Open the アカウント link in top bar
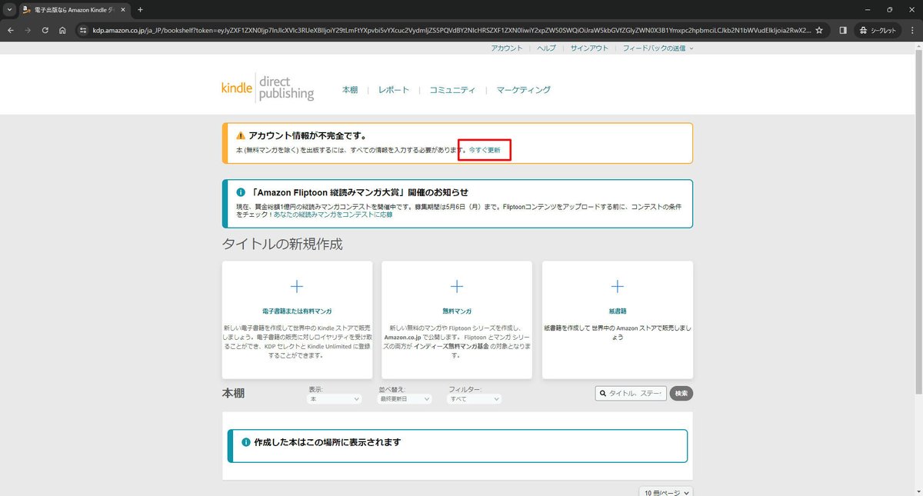The image size is (923, 496). 507,48
